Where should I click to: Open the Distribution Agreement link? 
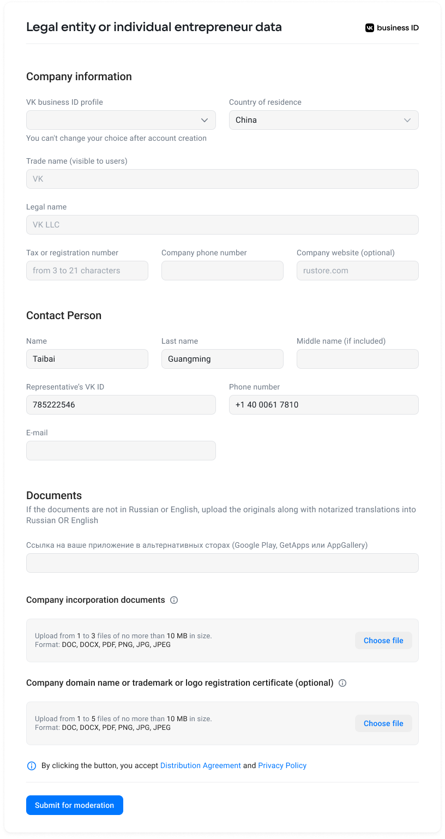click(201, 766)
